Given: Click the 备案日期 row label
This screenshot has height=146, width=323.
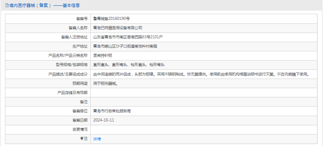Looking at the screenshot, I should 80,120.
